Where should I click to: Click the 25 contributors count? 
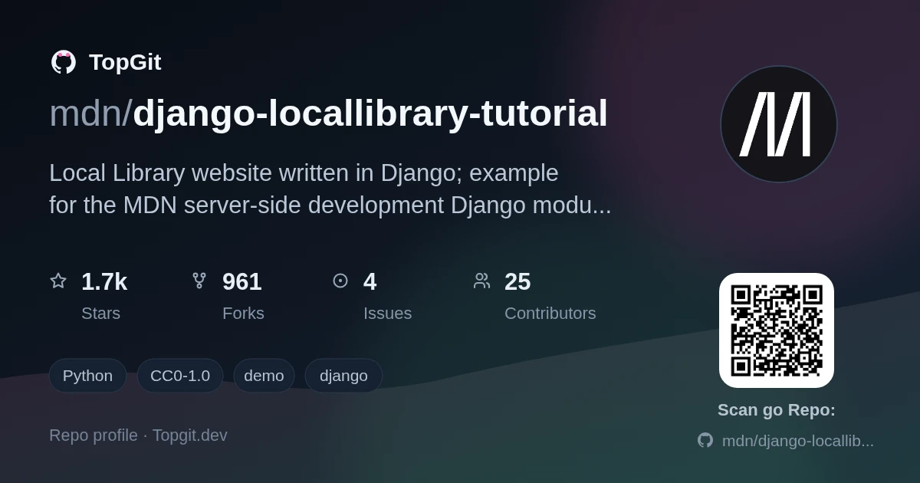(x=517, y=281)
